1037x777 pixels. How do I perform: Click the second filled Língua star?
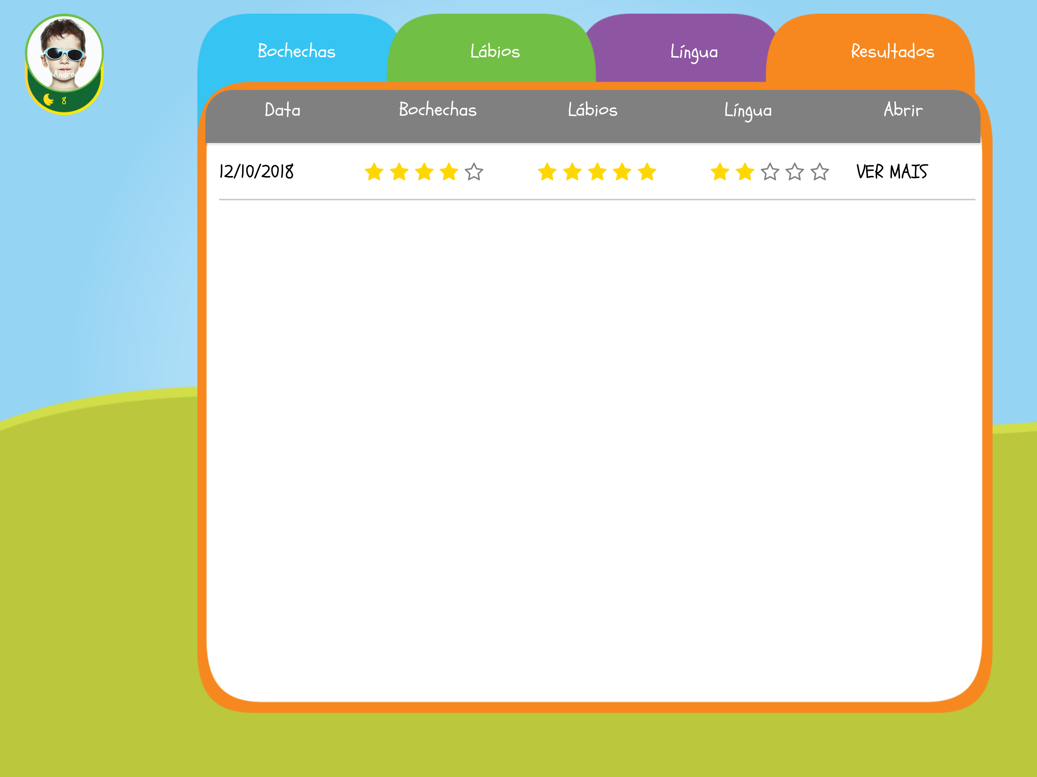(x=745, y=171)
